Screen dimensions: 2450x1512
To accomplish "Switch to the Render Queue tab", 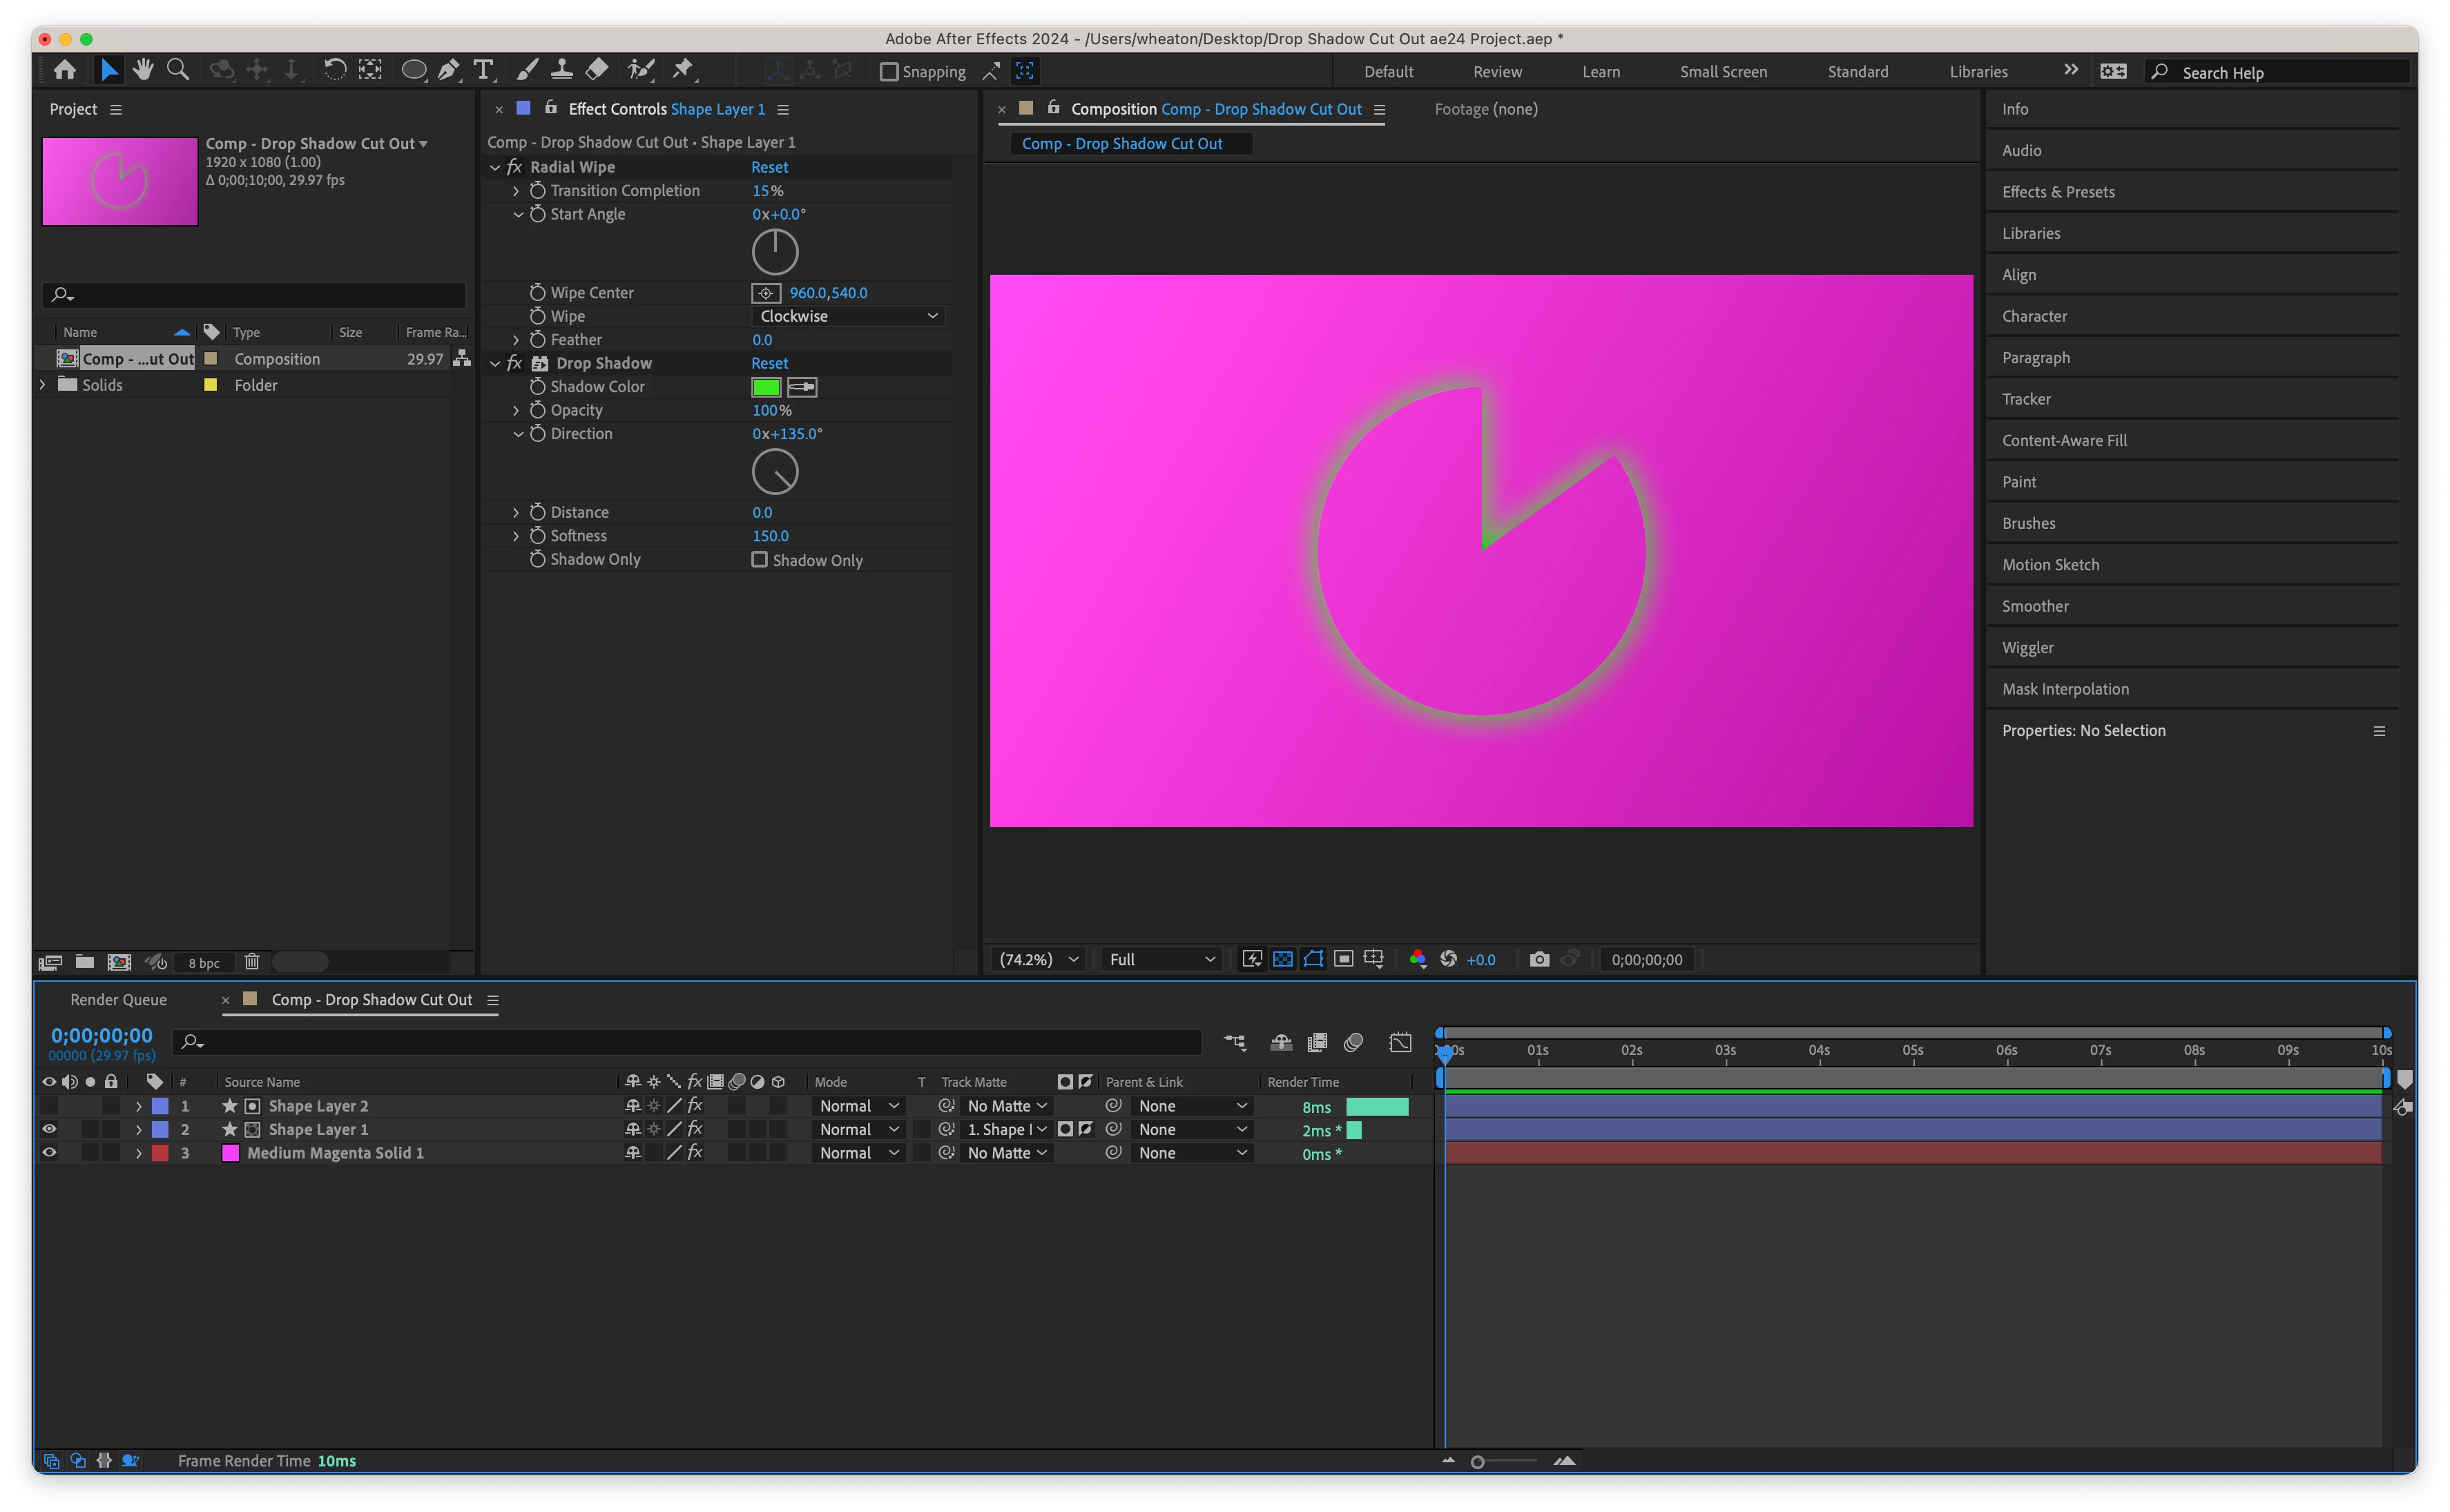I will 119,1000.
